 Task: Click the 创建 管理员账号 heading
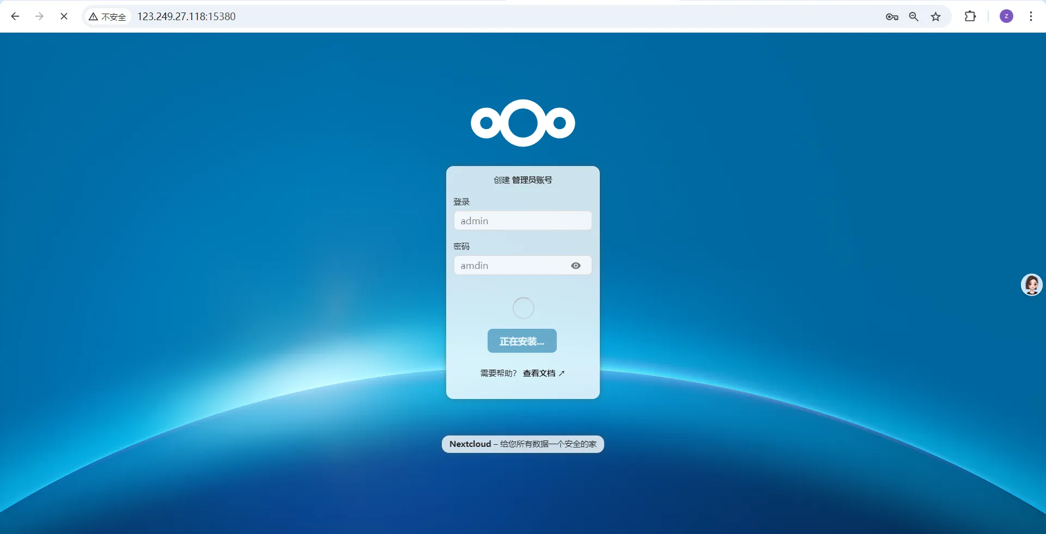tap(523, 180)
